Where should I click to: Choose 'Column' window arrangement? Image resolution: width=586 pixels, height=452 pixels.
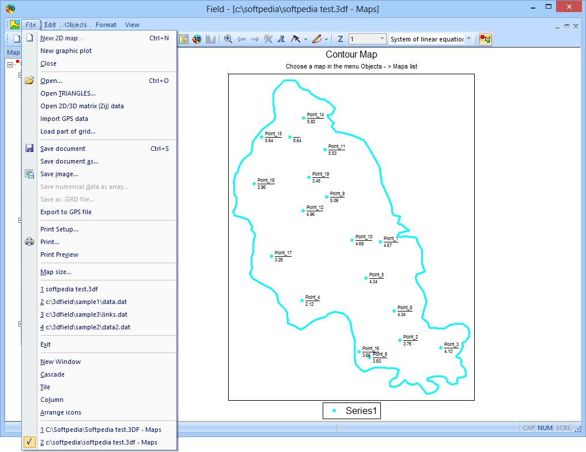click(x=99, y=400)
